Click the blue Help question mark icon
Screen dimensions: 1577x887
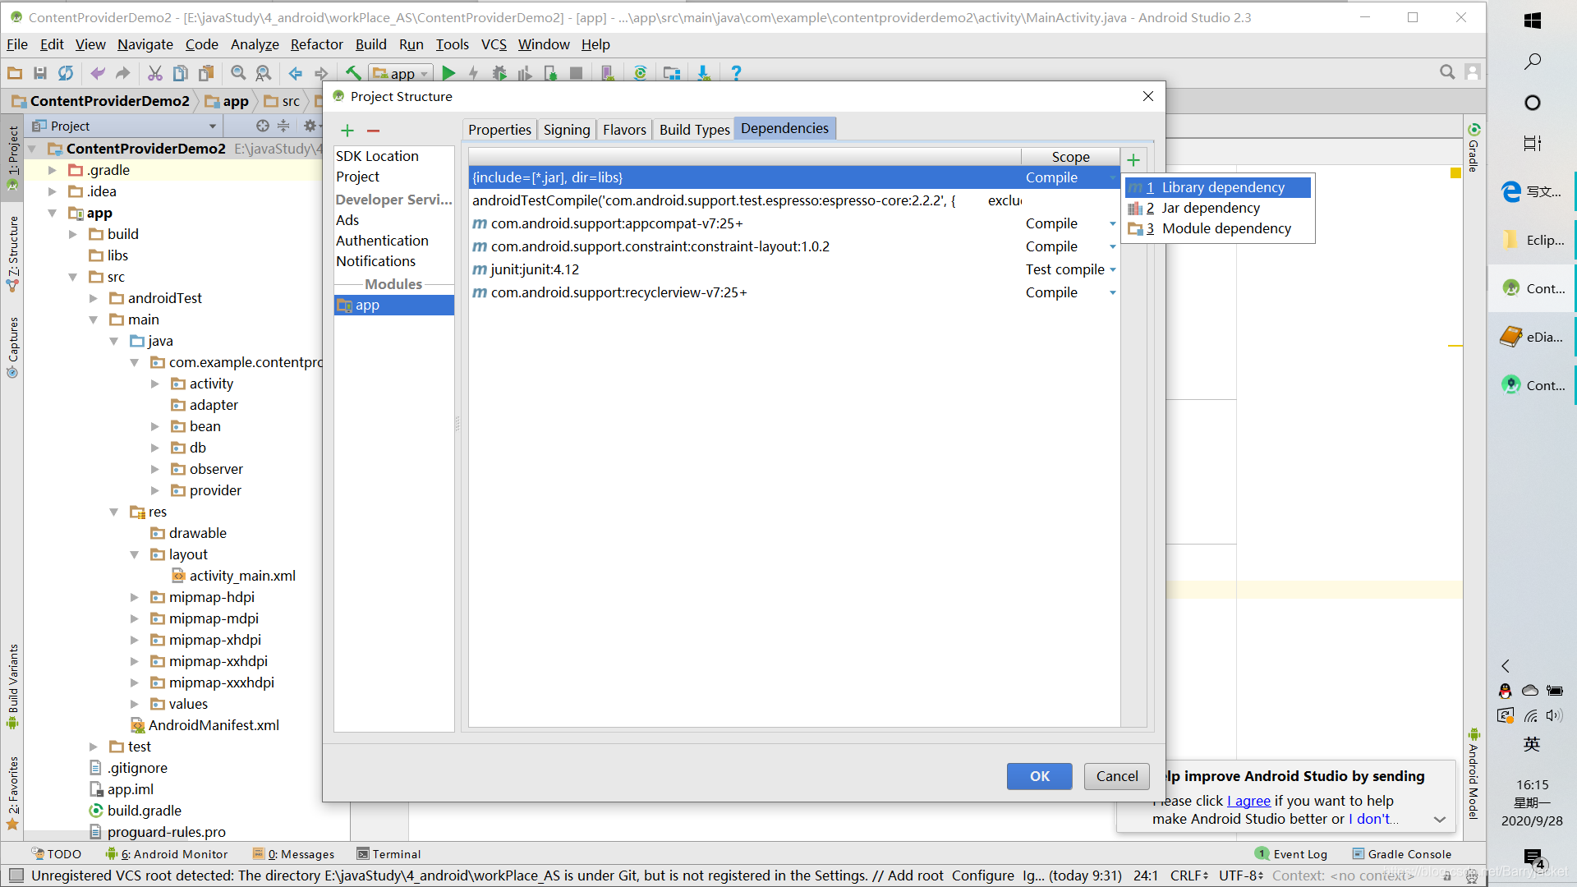click(736, 73)
